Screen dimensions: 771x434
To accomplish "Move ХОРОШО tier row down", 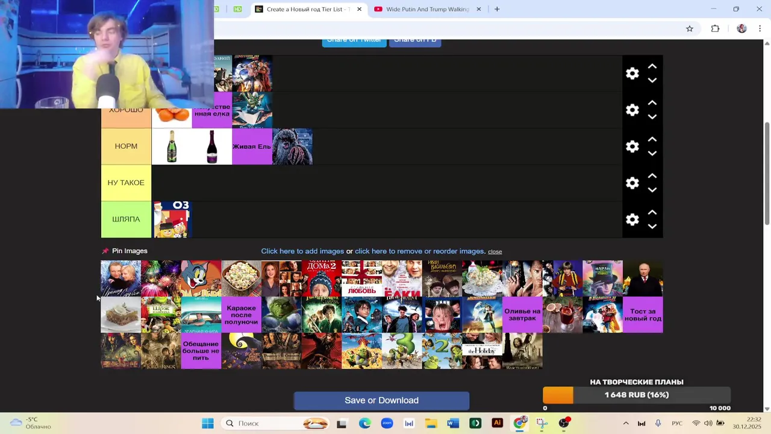I will tap(652, 117).
